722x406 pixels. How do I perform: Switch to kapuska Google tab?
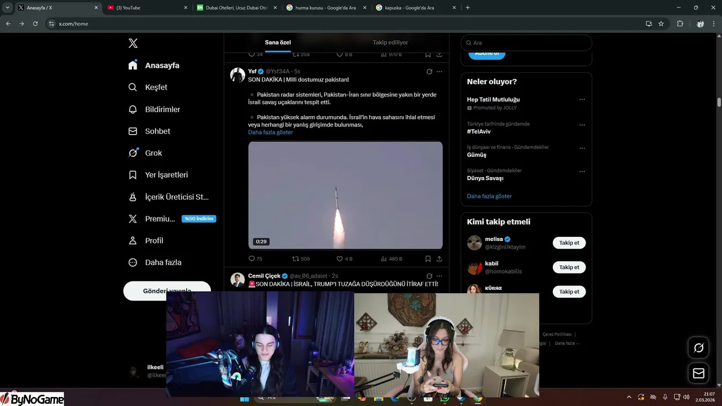pyautogui.click(x=416, y=7)
